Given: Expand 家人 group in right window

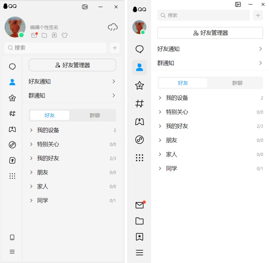Looking at the screenshot, I should point(210,154).
